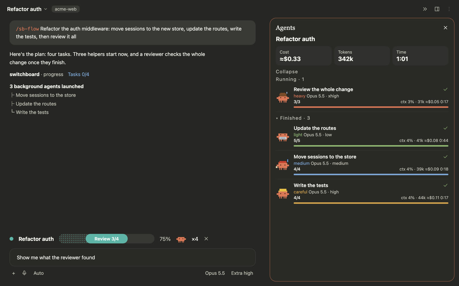This screenshot has width=459, height=286.
Task: Open the Opus 5.5 model selector
Action: (215, 273)
